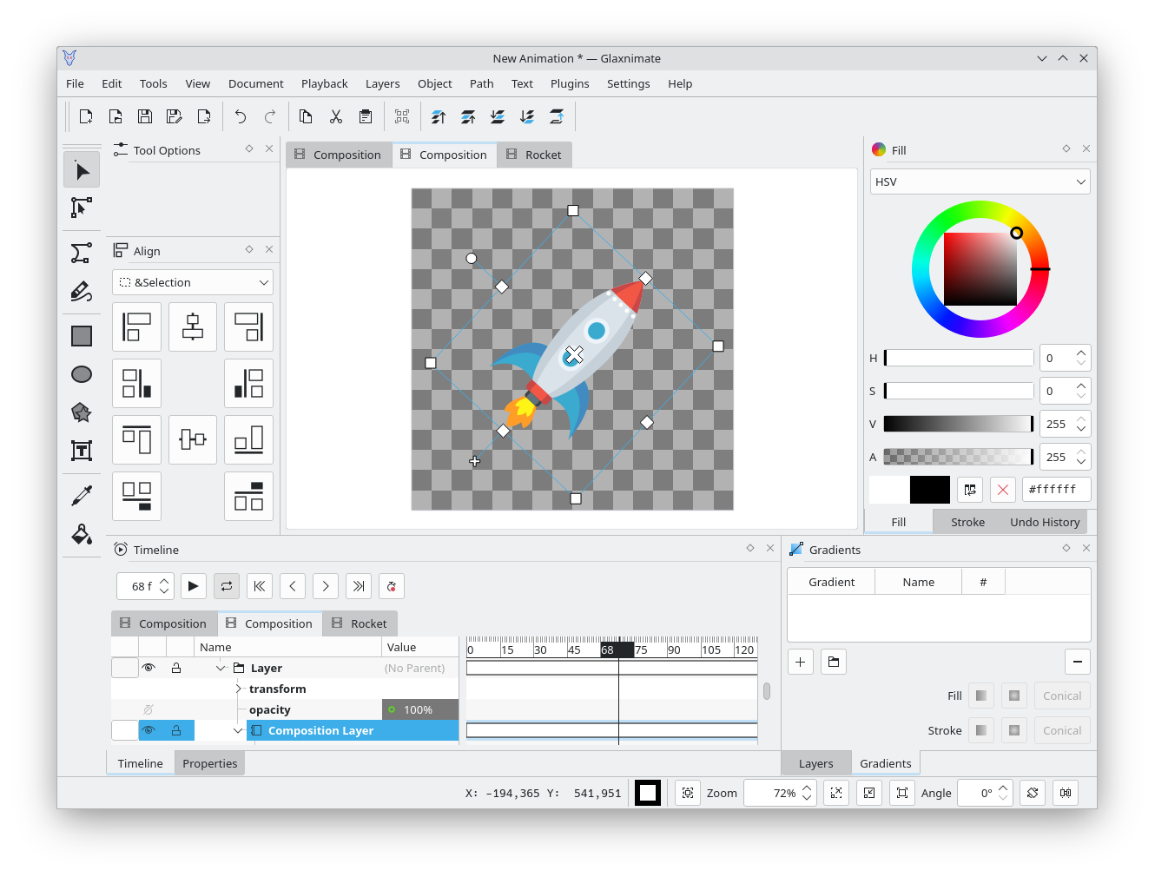
Task: Open the &Selection align dropdown
Action: [x=193, y=283]
